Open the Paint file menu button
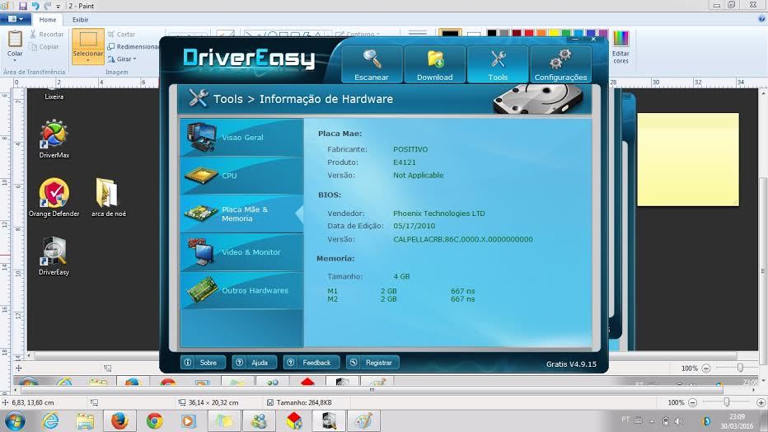This screenshot has width=768, height=432. [x=15, y=19]
